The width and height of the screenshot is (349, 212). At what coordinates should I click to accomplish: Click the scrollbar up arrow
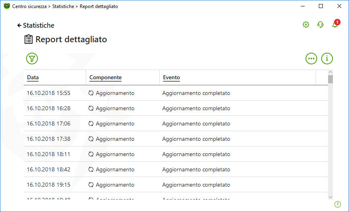tap(330, 72)
